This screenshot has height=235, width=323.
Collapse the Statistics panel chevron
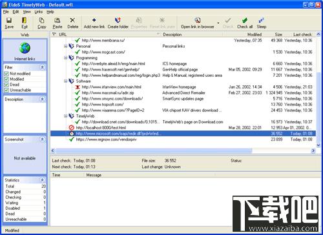(x=43, y=180)
